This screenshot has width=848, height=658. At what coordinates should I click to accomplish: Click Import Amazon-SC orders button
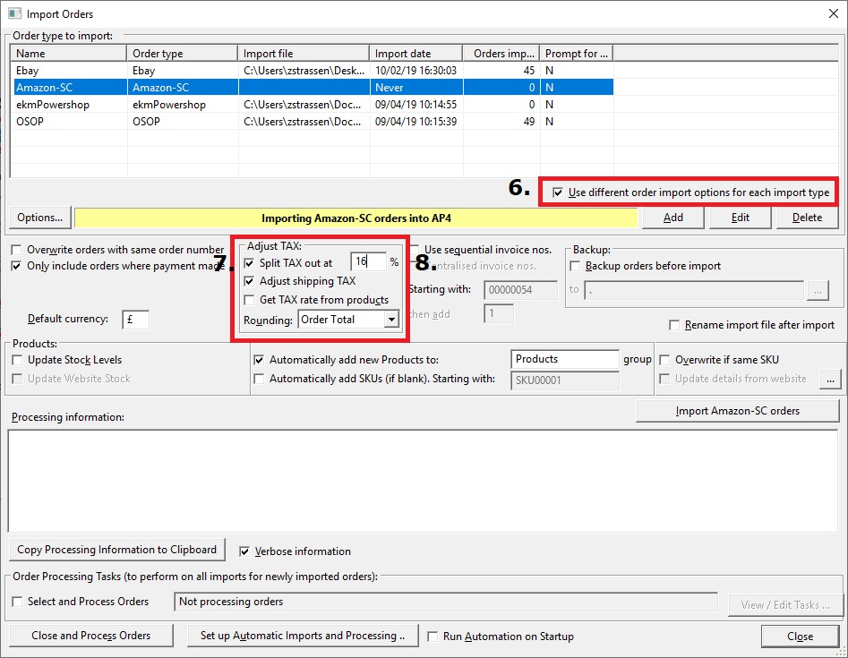point(738,411)
